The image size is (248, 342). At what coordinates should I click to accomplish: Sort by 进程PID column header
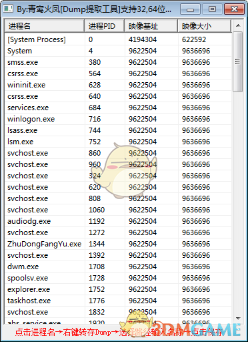[x=104, y=26]
